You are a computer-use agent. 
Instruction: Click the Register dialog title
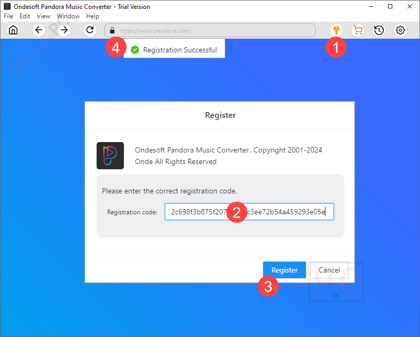220,115
